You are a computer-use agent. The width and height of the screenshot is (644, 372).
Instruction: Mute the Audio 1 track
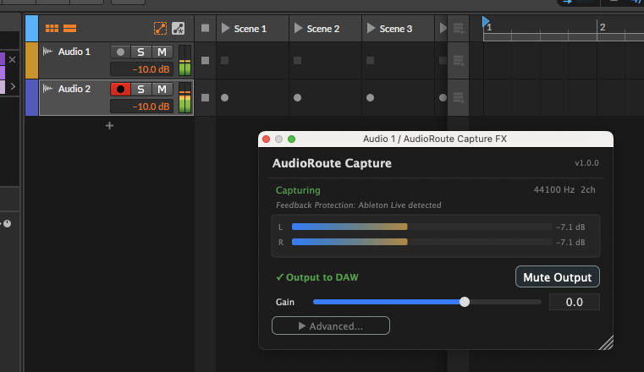tap(162, 52)
